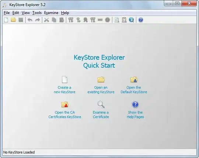Choose Open the CA Certificates KeyStore
The height and width of the screenshot is (158, 199).
(x=65, y=110)
